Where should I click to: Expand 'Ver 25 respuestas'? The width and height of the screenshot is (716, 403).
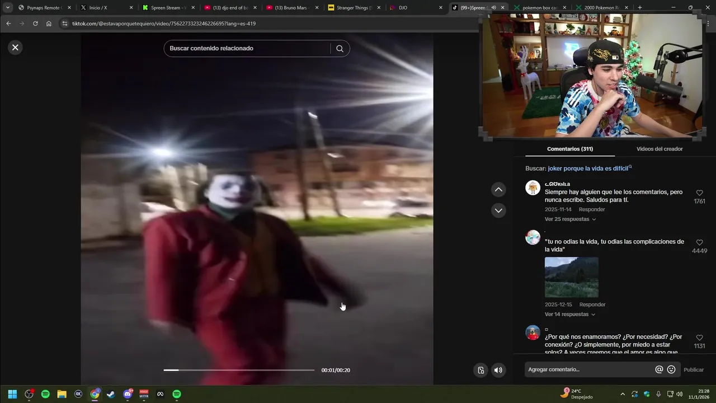click(570, 219)
